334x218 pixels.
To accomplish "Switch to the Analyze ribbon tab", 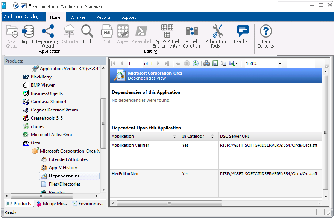I will [78, 17].
